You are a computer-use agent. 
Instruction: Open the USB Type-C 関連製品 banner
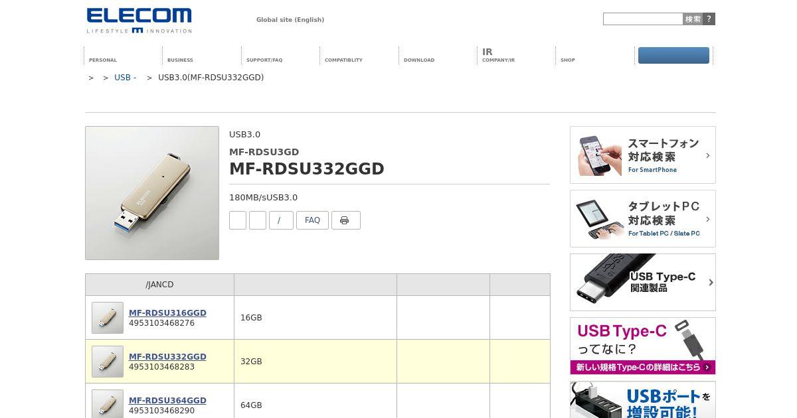pyautogui.click(x=643, y=283)
